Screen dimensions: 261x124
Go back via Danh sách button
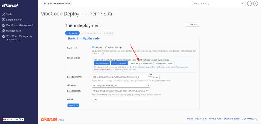pos(192,25)
